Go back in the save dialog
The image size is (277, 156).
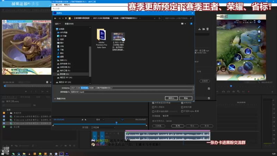(x=55, y=18)
